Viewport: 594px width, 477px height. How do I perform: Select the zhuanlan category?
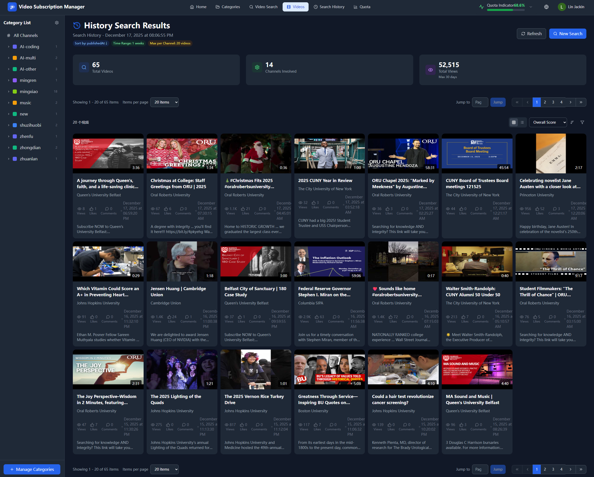(x=32, y=159)
